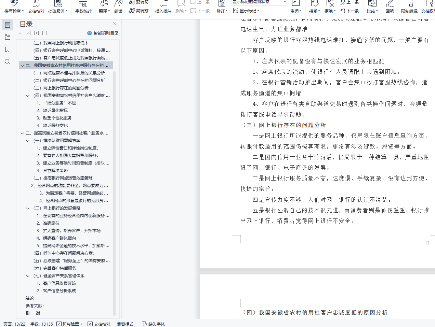Viewport: 435px width, 327px height.
Task: Convert text using 繁转简
Action: tap(139, 2)
